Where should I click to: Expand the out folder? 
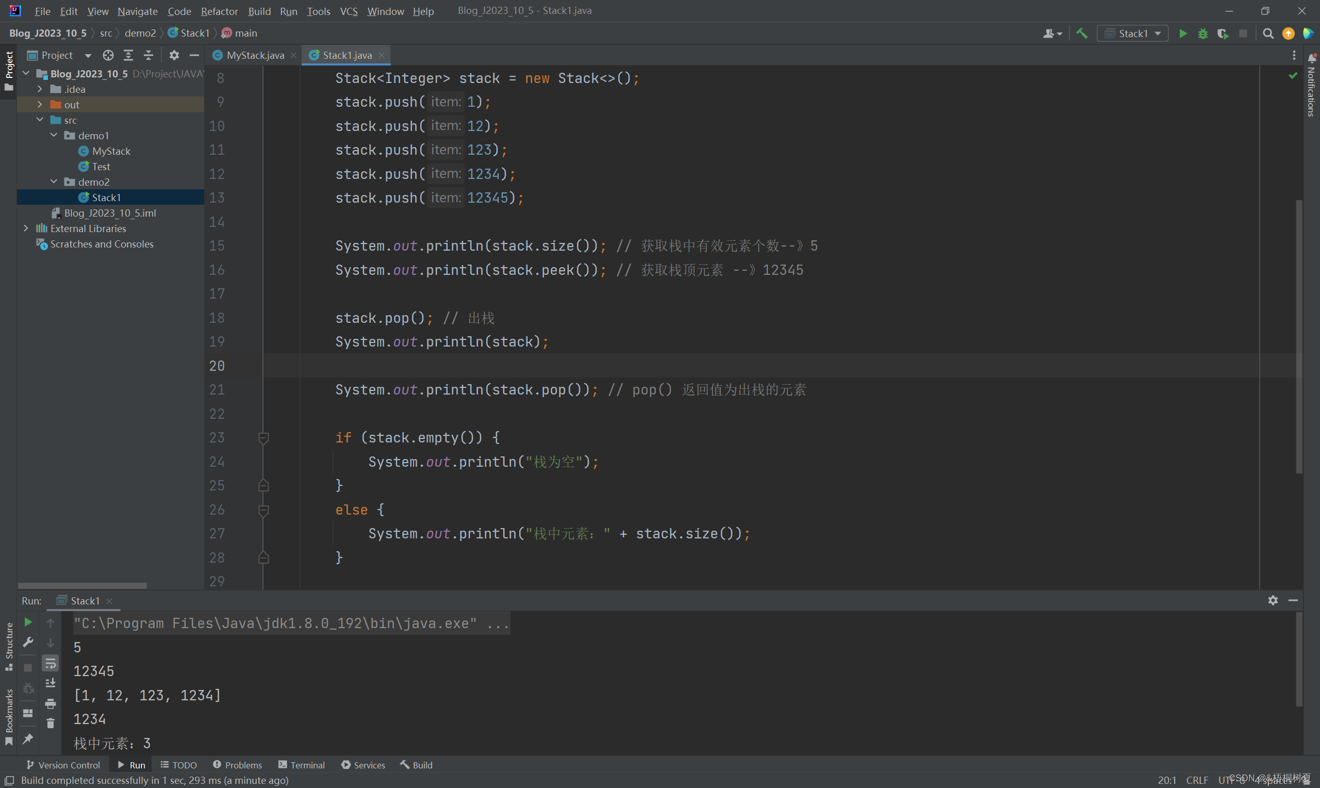40,105
